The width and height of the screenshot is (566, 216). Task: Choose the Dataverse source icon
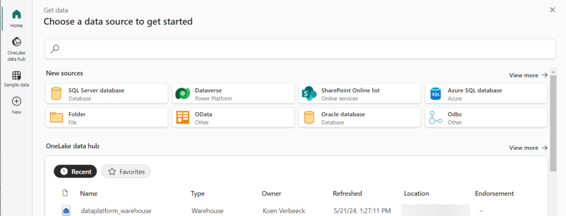182,94
